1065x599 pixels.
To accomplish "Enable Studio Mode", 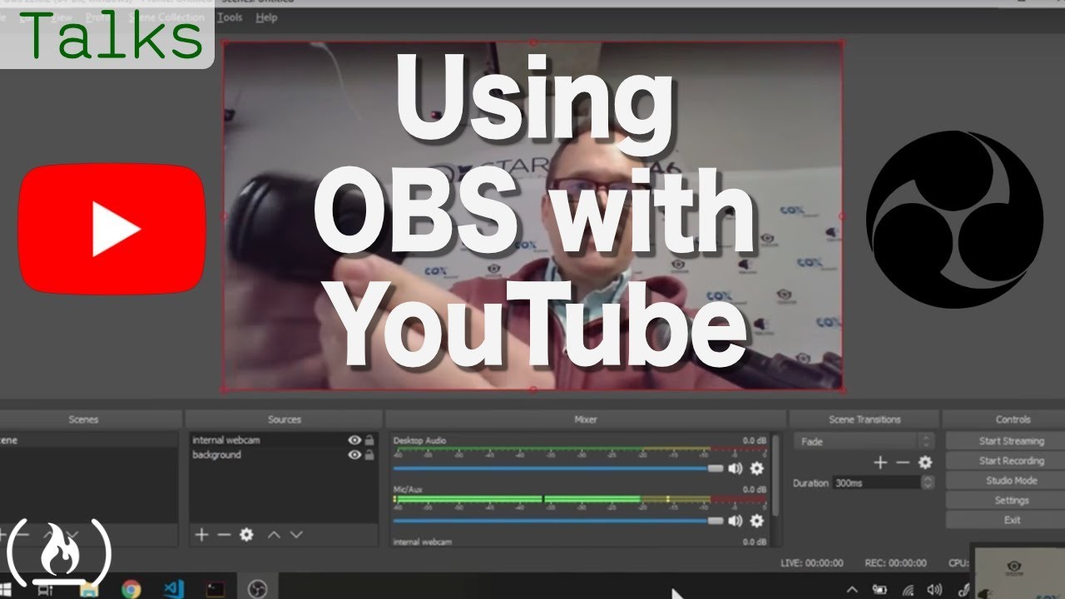I will point(1011,481).
